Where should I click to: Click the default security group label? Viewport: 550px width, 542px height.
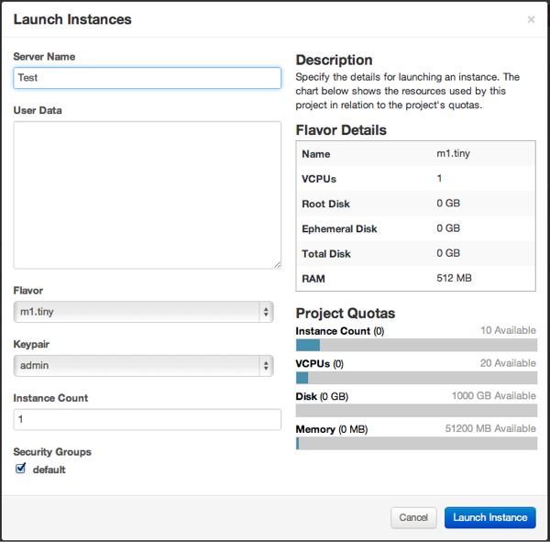click(x=49, y=470)
